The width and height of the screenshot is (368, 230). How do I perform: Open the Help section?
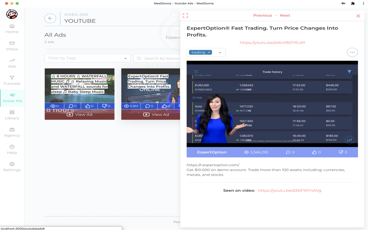(12, 149)
